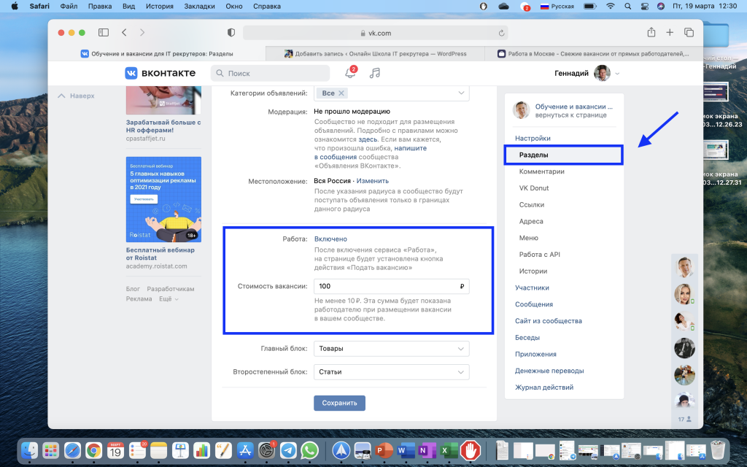
Task: Toggle the Работа service Включено link
Action: click(x=330, y=239)
